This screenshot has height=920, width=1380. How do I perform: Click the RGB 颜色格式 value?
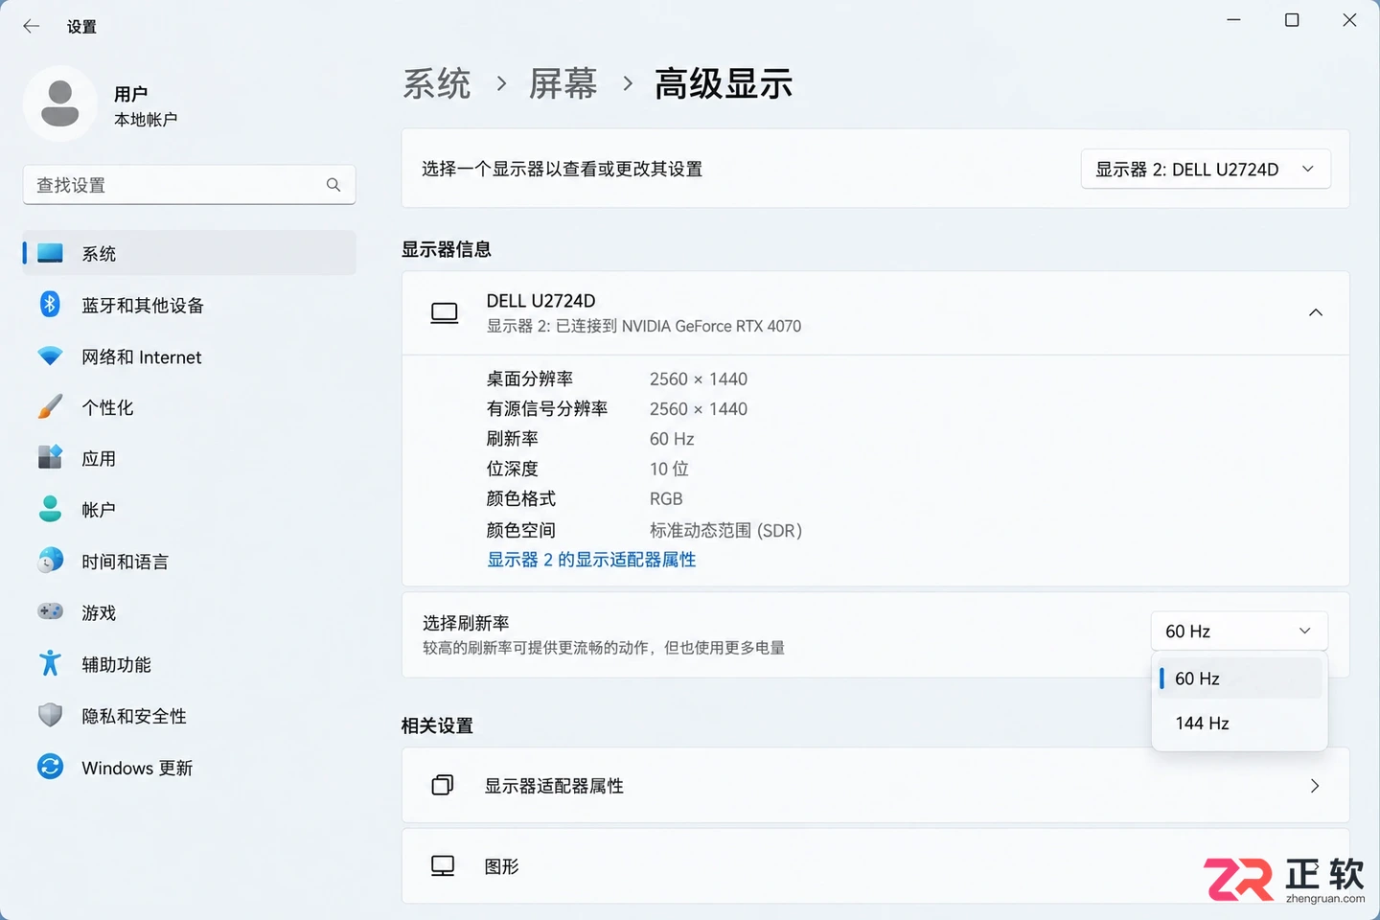666,498
